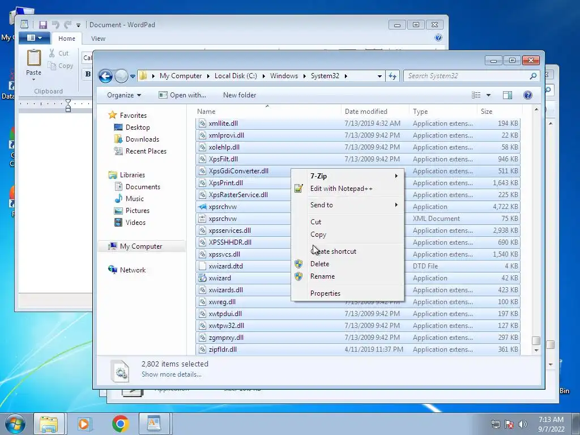Click the WordPad Save floppy icon
The image size is (580, 435).
click(x=43, y=25)
